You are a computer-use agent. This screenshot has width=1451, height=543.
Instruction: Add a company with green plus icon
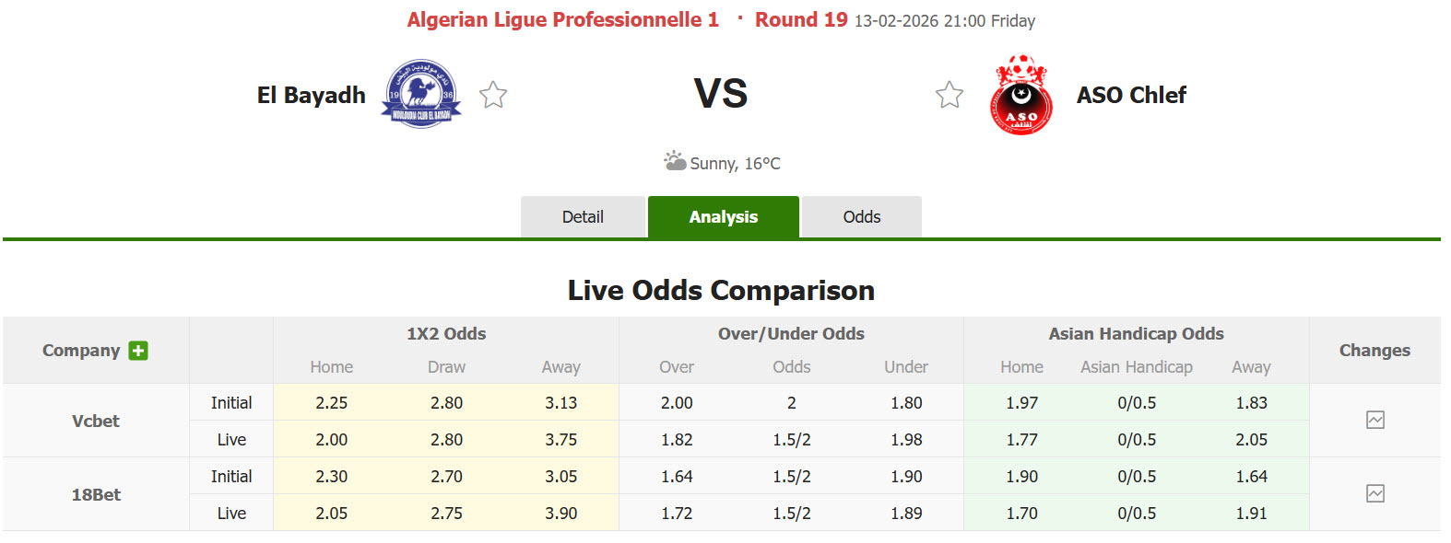pyautogui.click(x=138, y=351)
